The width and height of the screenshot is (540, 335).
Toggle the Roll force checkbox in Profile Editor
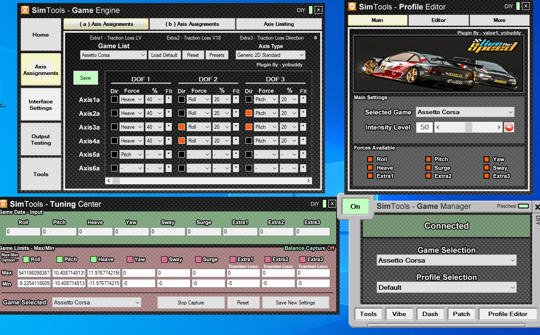(x=370, y=159)
